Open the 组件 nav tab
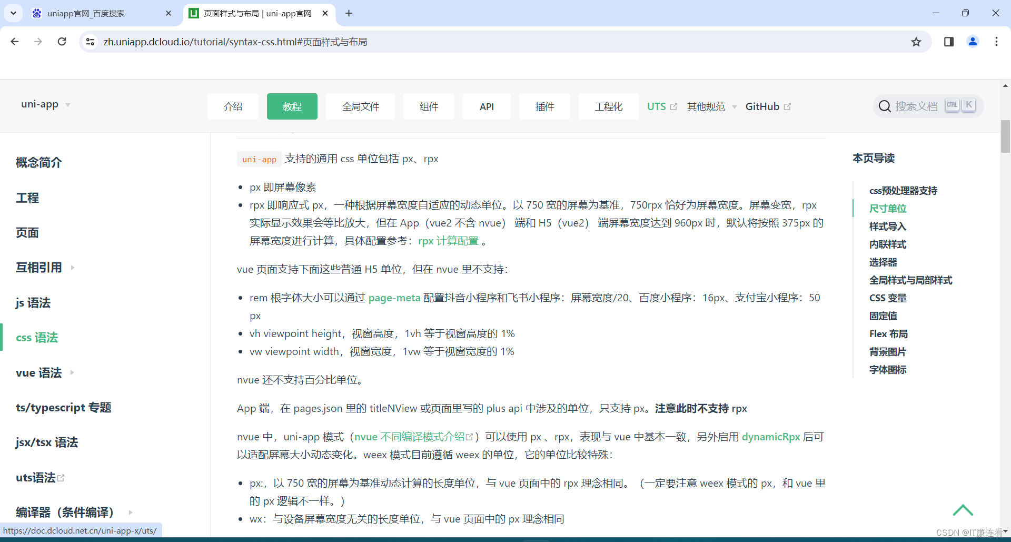 tap(429, 106)
